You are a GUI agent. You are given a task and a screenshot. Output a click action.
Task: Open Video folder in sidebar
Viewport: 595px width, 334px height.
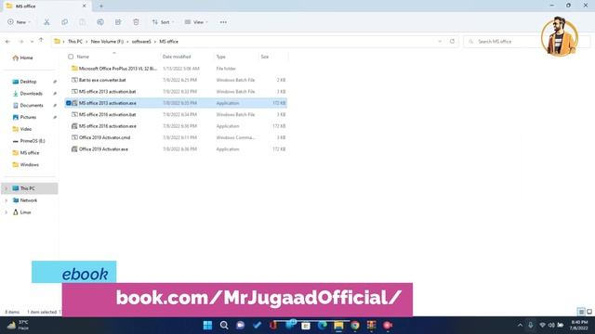(x=22, y=129)
